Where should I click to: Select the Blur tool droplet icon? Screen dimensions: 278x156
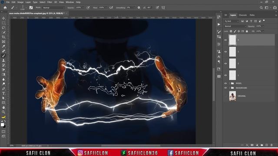click(3, 79)
